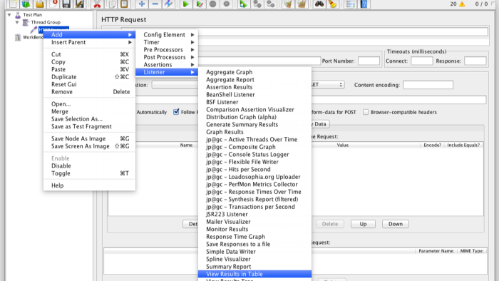This screenshot has width=499, height=281.
Task: Open the HTTP method dropdown
Action: [328, 85]
